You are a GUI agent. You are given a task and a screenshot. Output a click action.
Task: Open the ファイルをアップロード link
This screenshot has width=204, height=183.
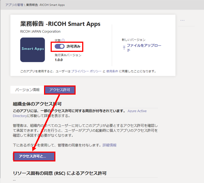144,47
